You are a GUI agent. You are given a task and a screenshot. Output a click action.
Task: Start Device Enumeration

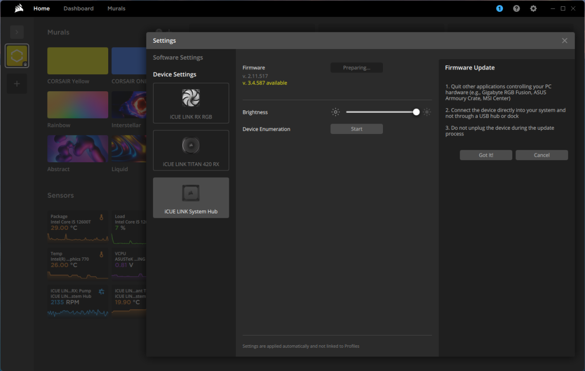tap(357, 129)
